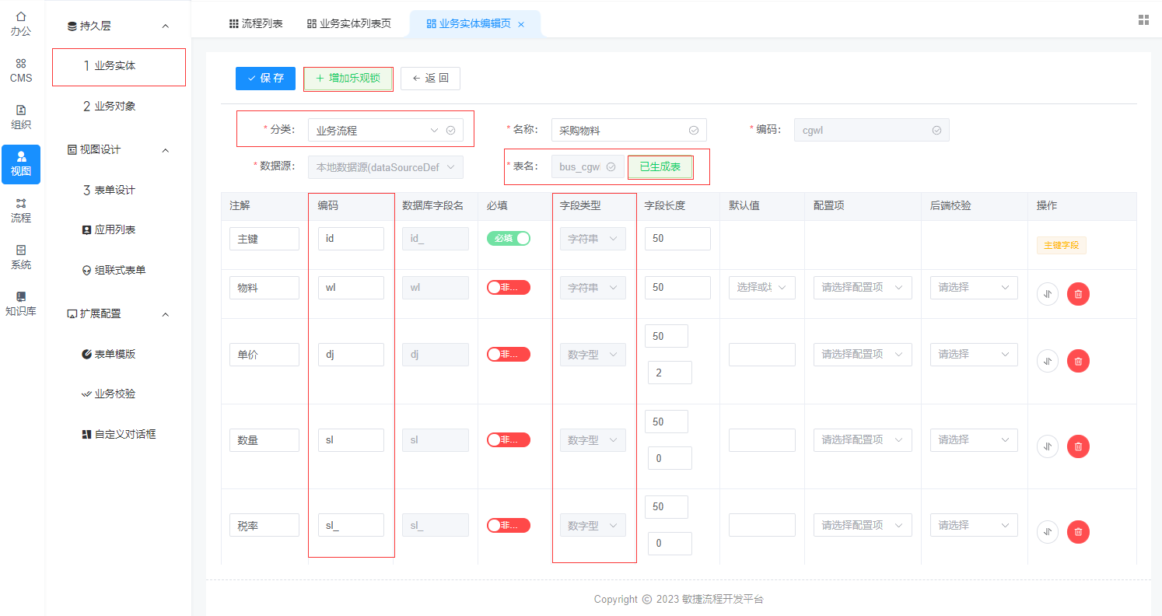Open the 配置项 dropdown in 单价 row
1162x616 pixels.
pyautogui.click(x=863, y=355)
